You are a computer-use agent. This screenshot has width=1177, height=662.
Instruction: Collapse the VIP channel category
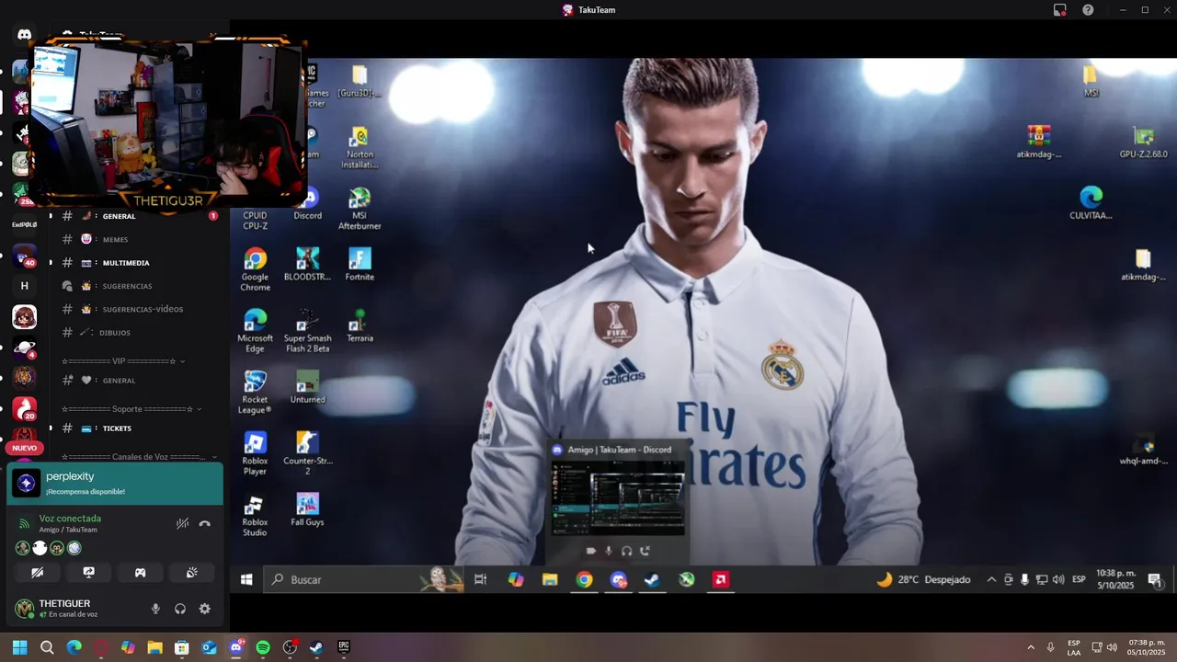point(123,360)
